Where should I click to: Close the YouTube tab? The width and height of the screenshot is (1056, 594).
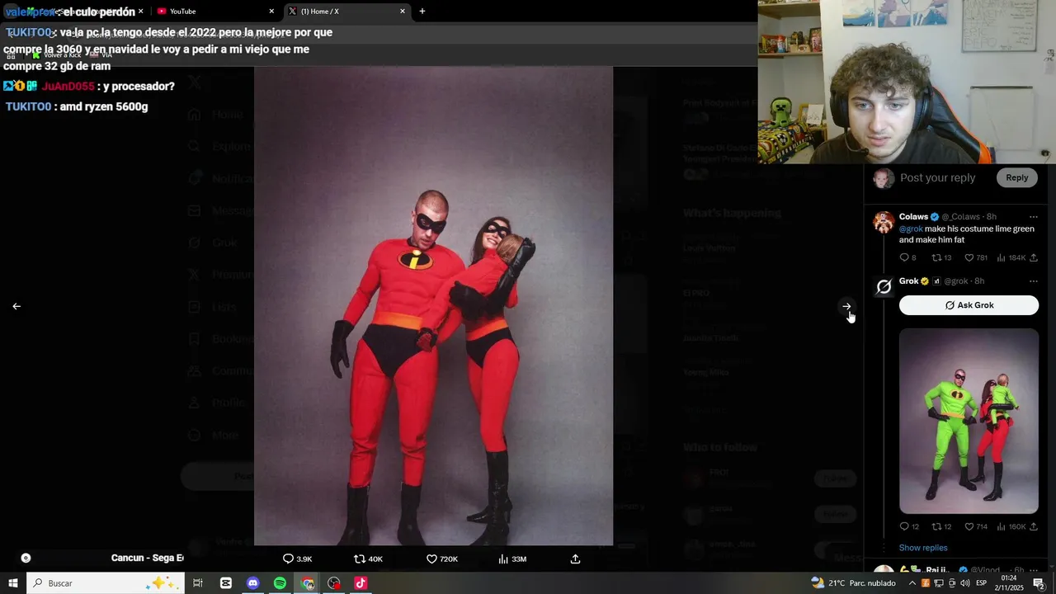[x=271, y=12]
